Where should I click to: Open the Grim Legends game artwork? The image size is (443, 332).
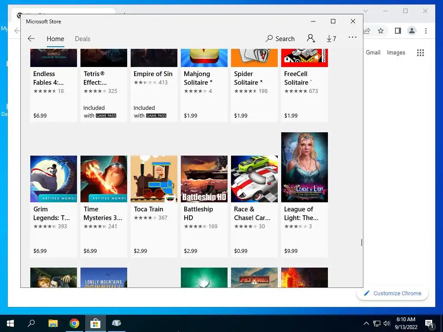click(x=53, y=179)
